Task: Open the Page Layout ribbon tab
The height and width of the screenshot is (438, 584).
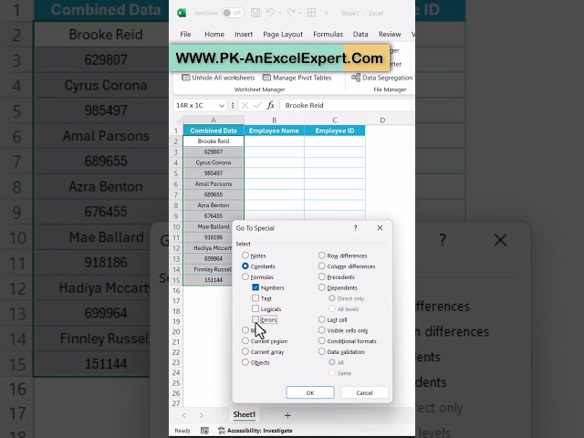Action: point(283,35)
